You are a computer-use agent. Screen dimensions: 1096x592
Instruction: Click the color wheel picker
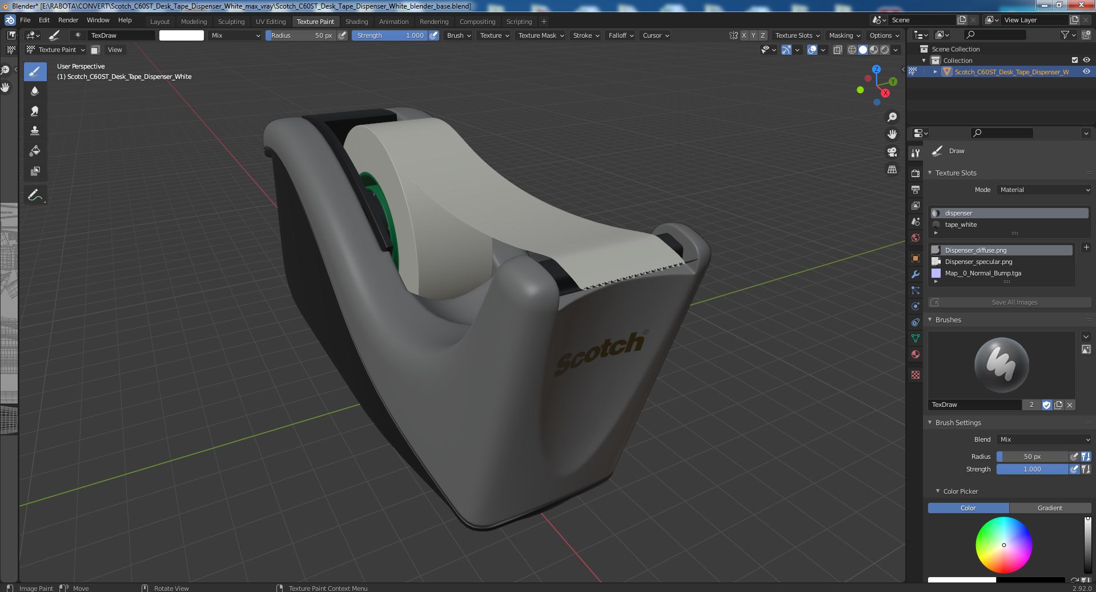(1003, 545)
